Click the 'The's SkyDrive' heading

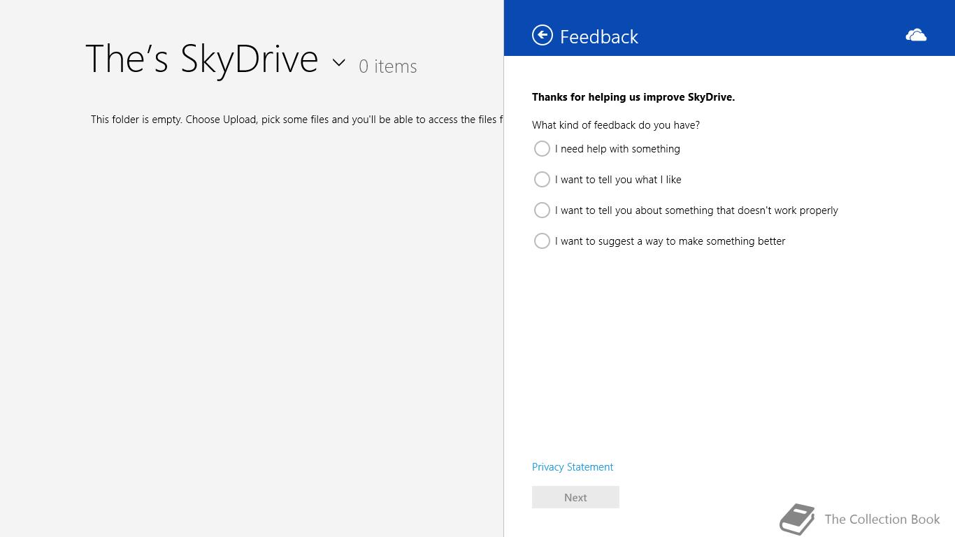[x=201, y=59]
